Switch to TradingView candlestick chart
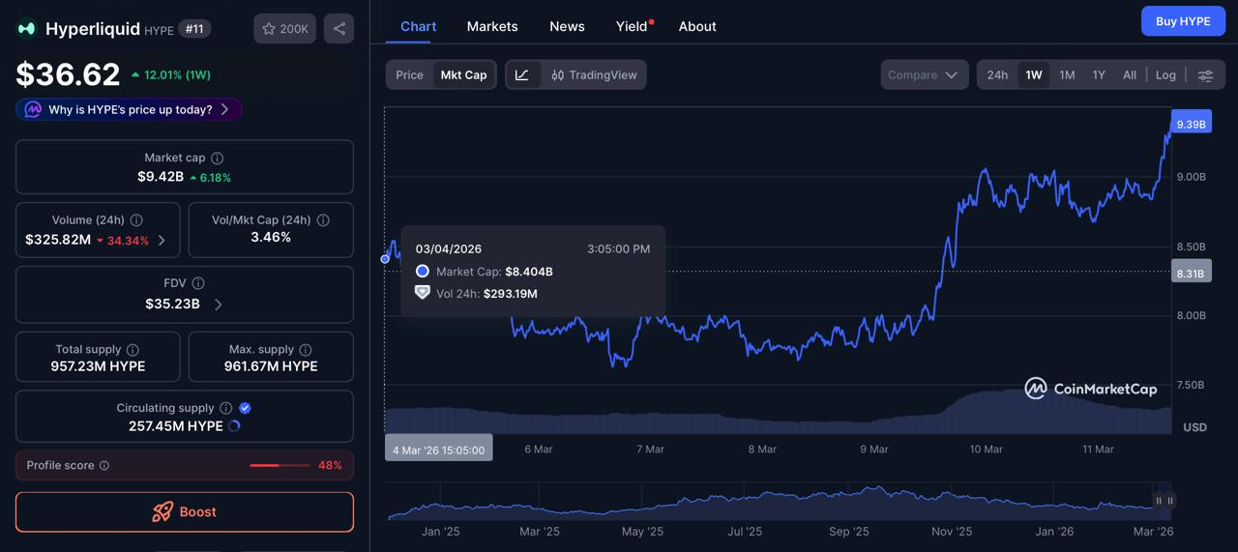 [594, 74]
